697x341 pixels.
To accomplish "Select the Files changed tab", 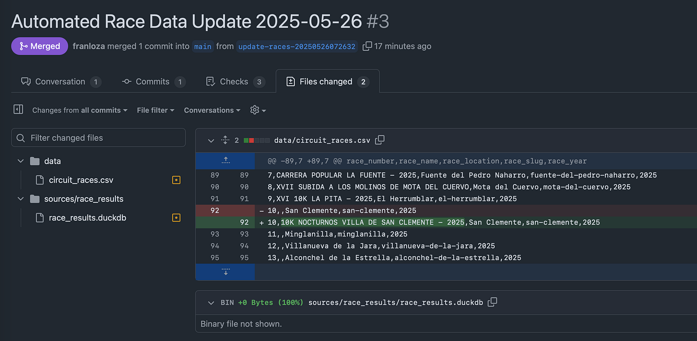I will pos(328,82).
